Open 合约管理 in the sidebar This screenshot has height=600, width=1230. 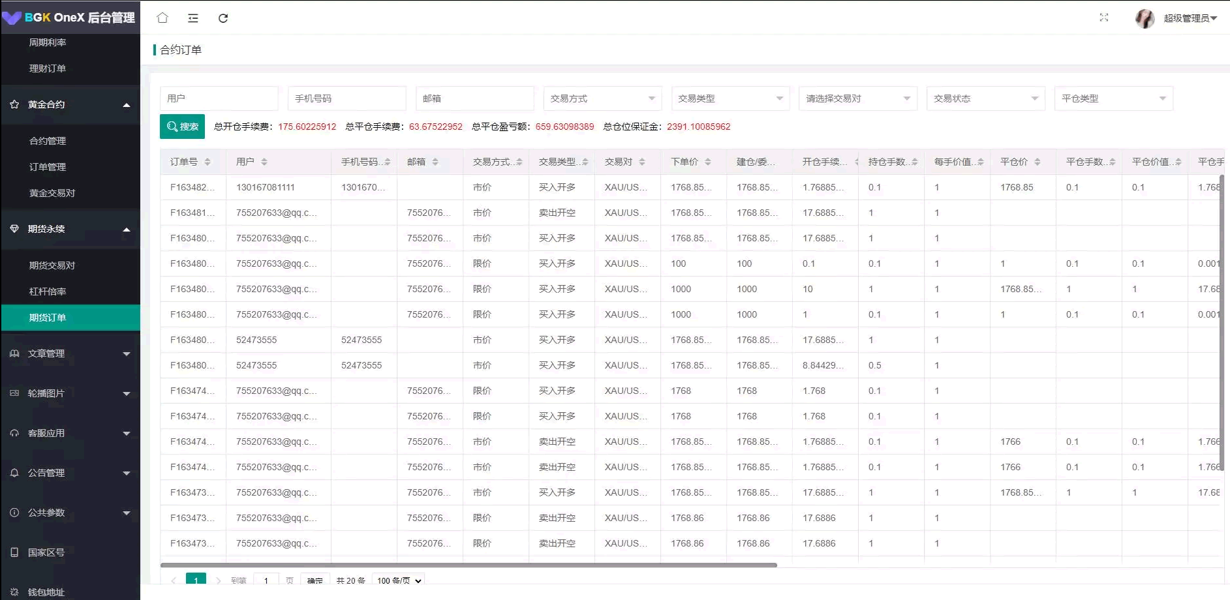point(48,141)
